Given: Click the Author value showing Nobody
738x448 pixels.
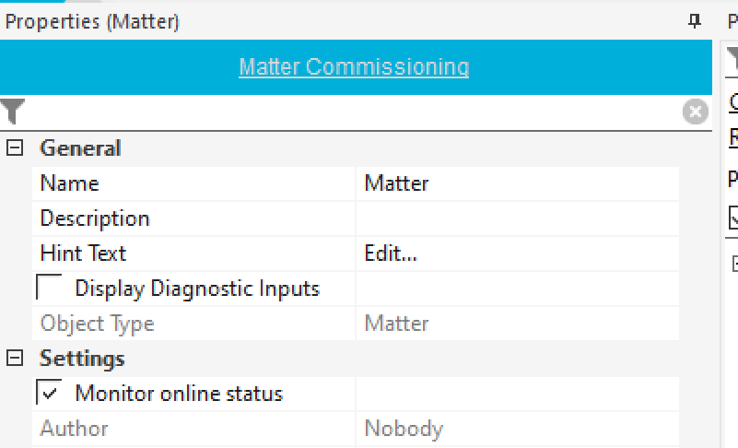Looking at the screenshot, I should pos(404,429).
